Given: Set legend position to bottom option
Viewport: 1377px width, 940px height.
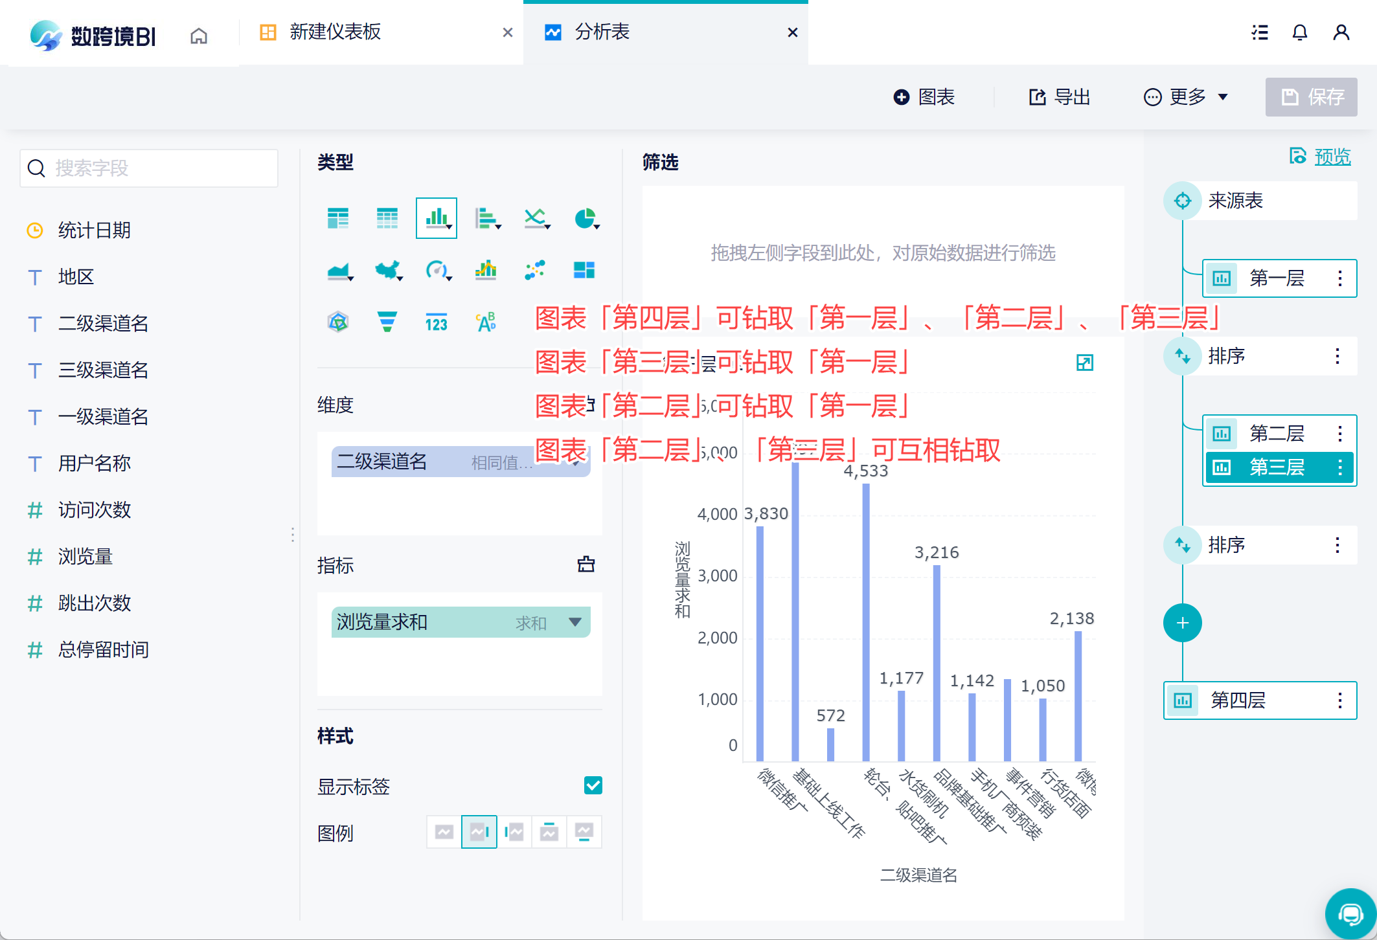Looking at the screenshot, I should pyautogui.click(x=584, y=832).
